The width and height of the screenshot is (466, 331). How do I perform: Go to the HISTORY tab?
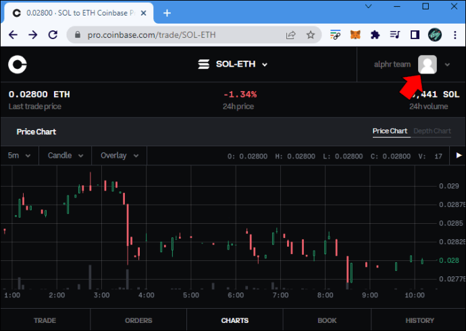point(419,320)
